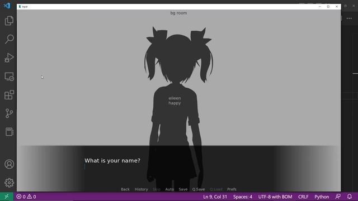
Task: Open the editor More Actions ellipsis
Action: coord(349,18)
